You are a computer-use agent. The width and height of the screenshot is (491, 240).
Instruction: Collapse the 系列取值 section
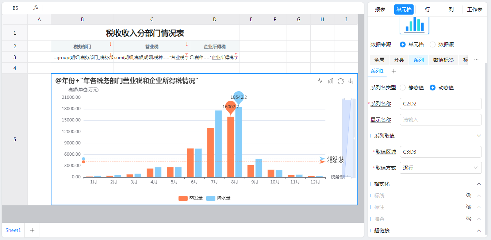479,136
